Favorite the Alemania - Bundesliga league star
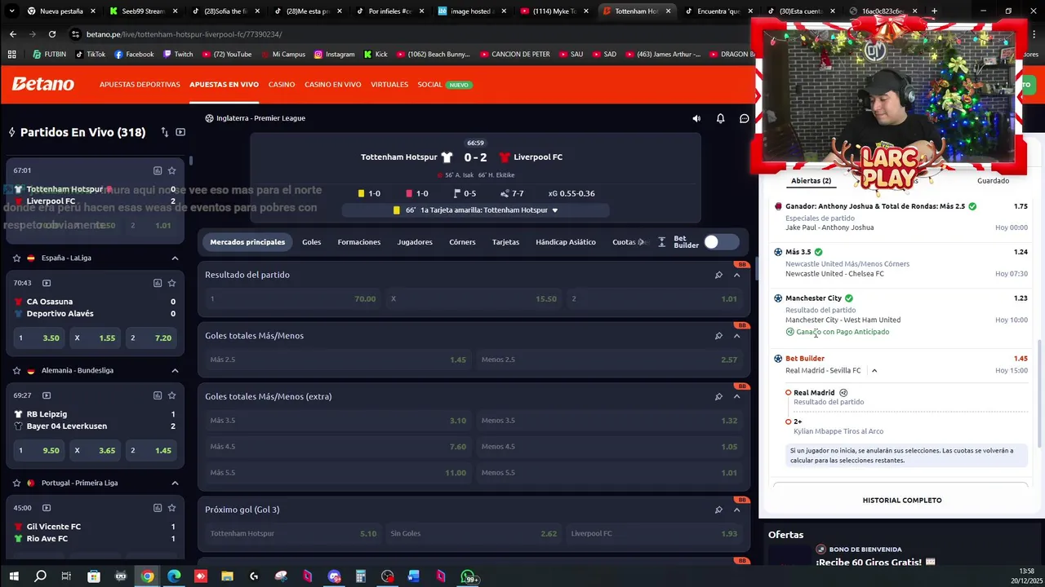This screenshot has width=1045, height=587. click(17, 370)
